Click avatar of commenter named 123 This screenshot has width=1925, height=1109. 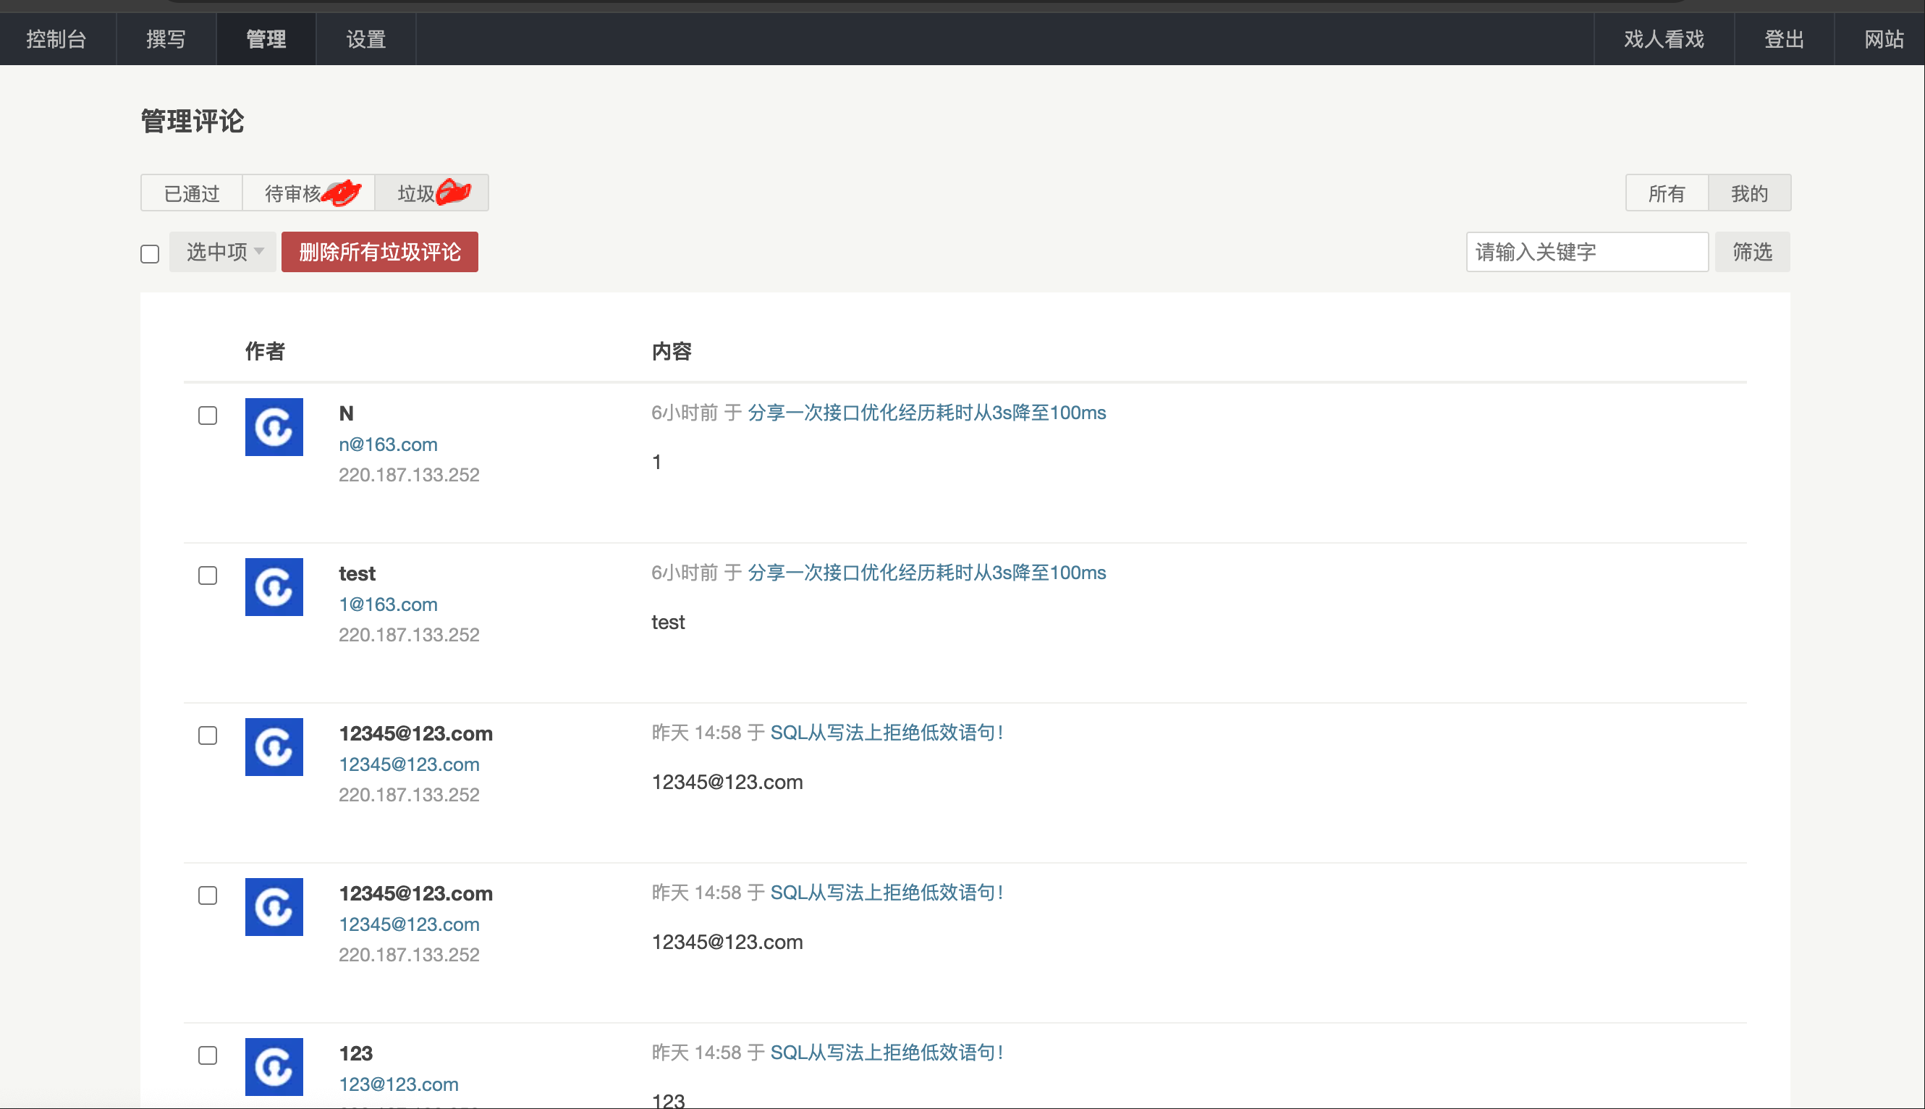[x=274, y=1066]
